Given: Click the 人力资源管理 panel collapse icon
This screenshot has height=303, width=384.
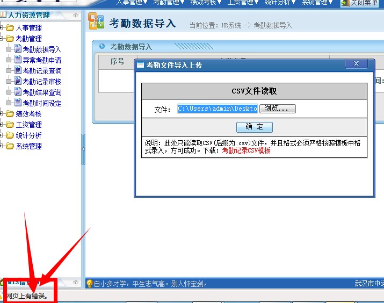Looking at the screenshot, I should [75, 16].
